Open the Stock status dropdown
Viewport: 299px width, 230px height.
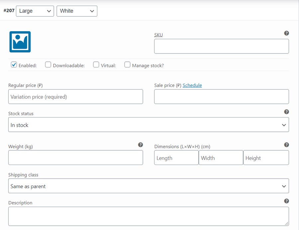point(149,124)
